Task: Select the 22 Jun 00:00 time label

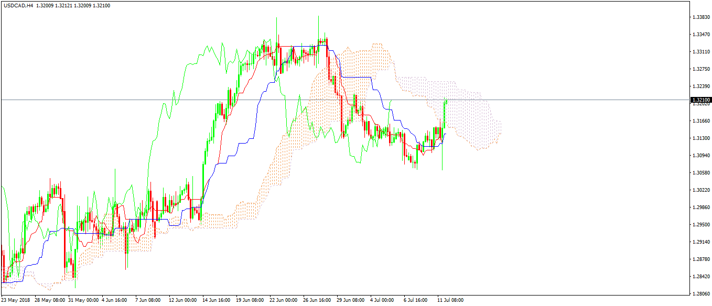Action: (x=284, y=300)
